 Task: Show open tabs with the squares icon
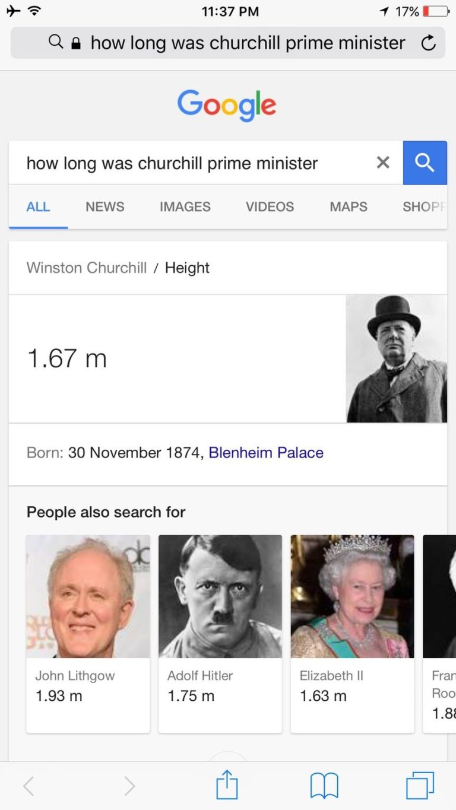click(420, 786)
